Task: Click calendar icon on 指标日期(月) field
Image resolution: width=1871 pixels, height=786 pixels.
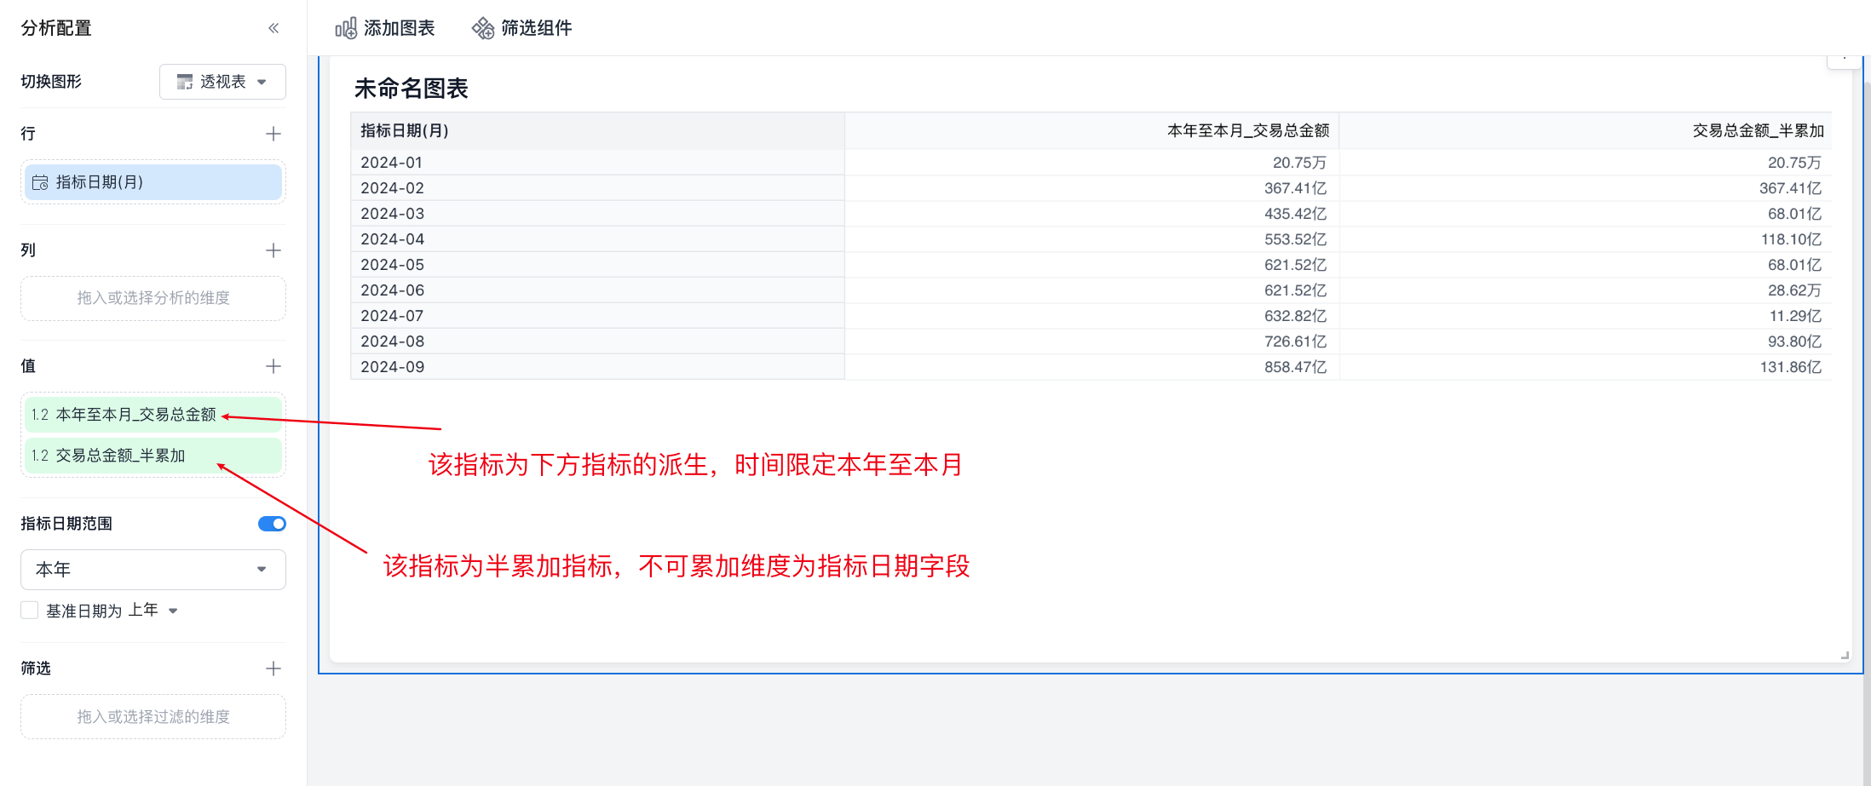Action: pos(40,182)
